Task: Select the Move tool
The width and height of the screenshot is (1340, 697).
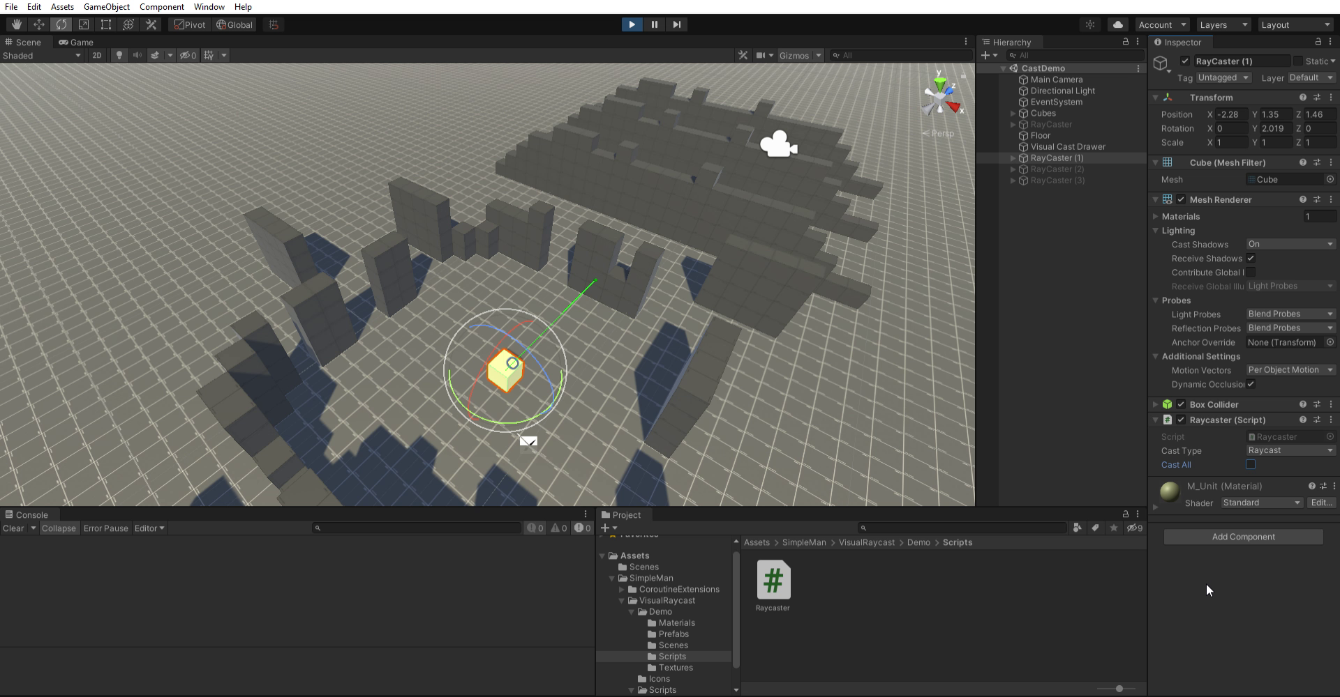Action: [x=39, y=24]
